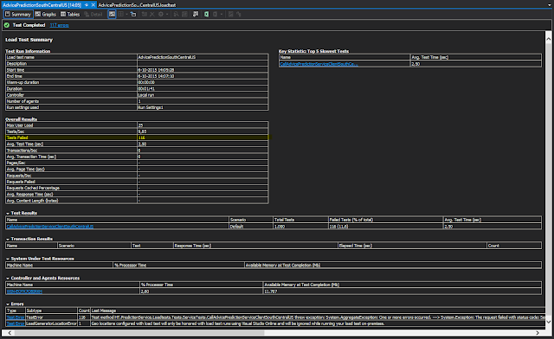The height and width of the screenshot is (339, 554).
Task: Click the toolbar icon right of layout dropdown
Action: (x=133, y=14)
